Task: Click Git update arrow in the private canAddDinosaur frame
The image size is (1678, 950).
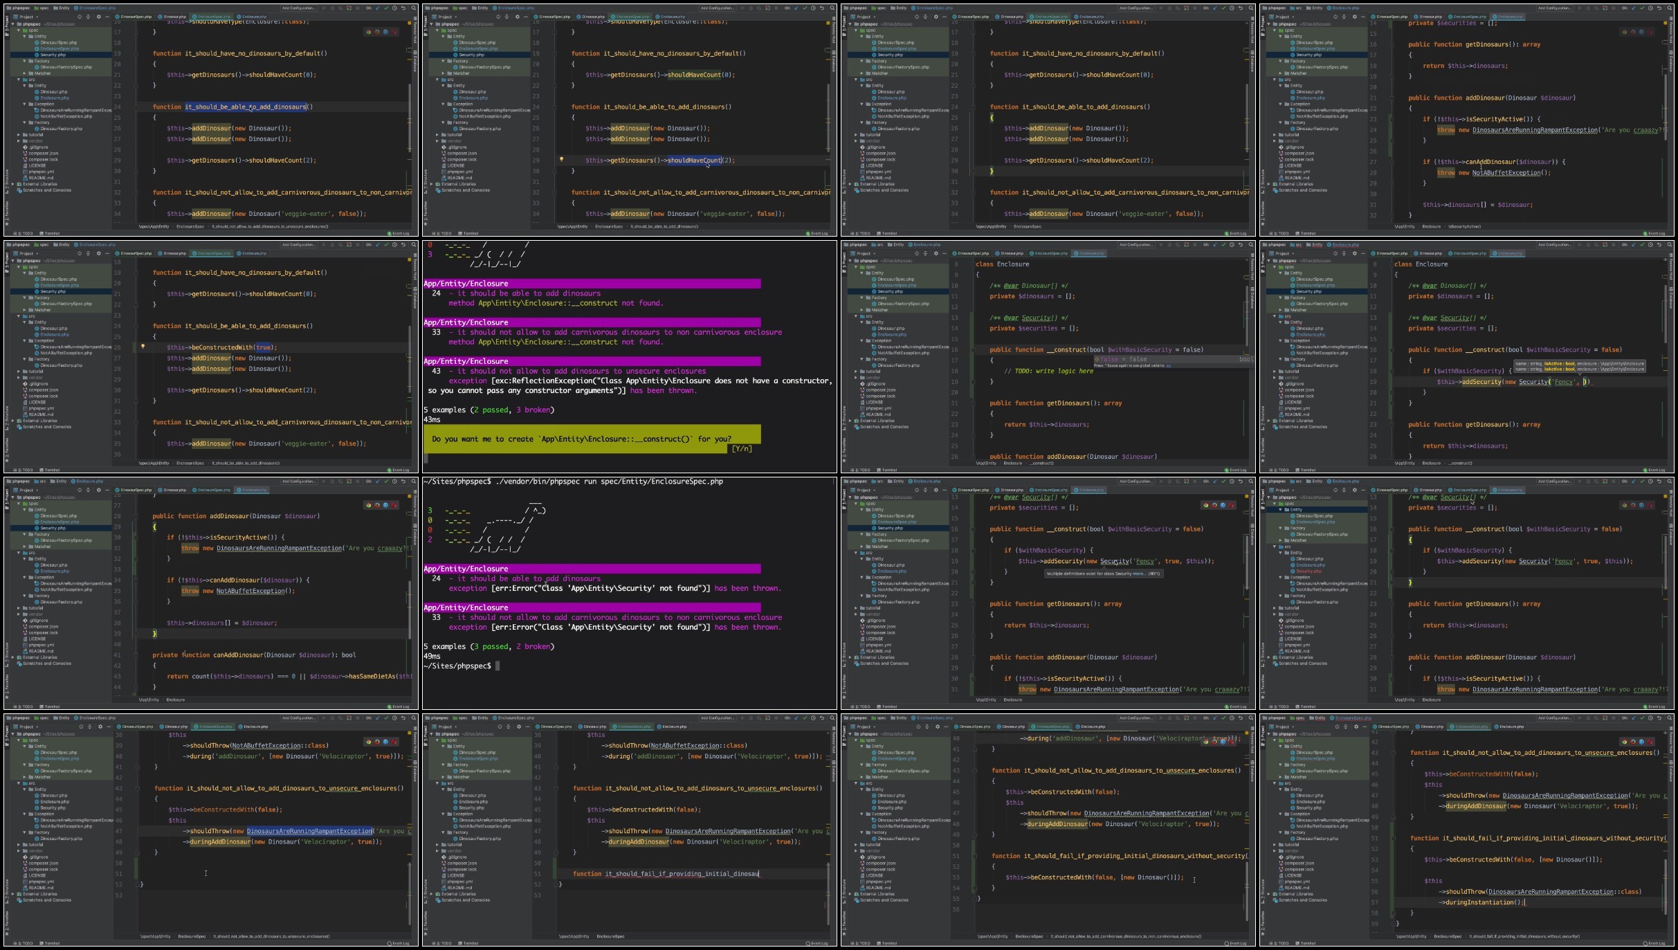Action: tap(377, 481)
